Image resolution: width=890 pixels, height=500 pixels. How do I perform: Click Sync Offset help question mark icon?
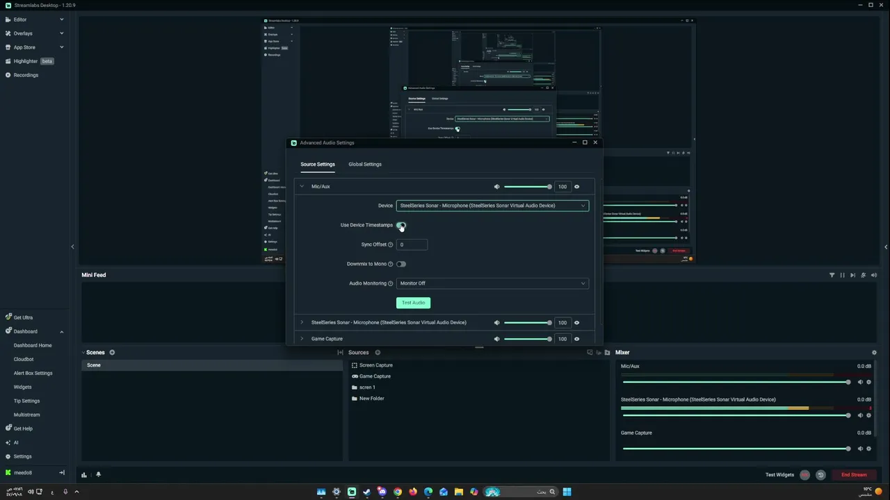[x=390, y=244]
